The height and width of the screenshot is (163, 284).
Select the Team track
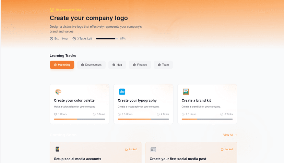pyautogui.click(x=163, y=65)
